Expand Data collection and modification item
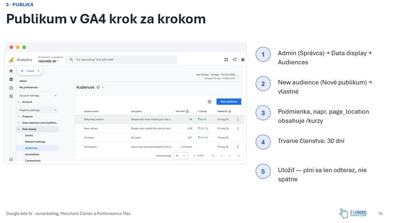Viewport: 406px width, 223px height. coord(19,123)
